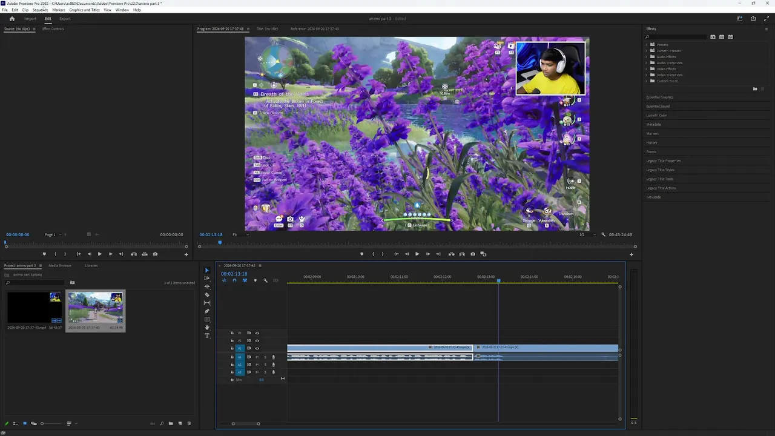Mute audio track A1

pos(257,357)
